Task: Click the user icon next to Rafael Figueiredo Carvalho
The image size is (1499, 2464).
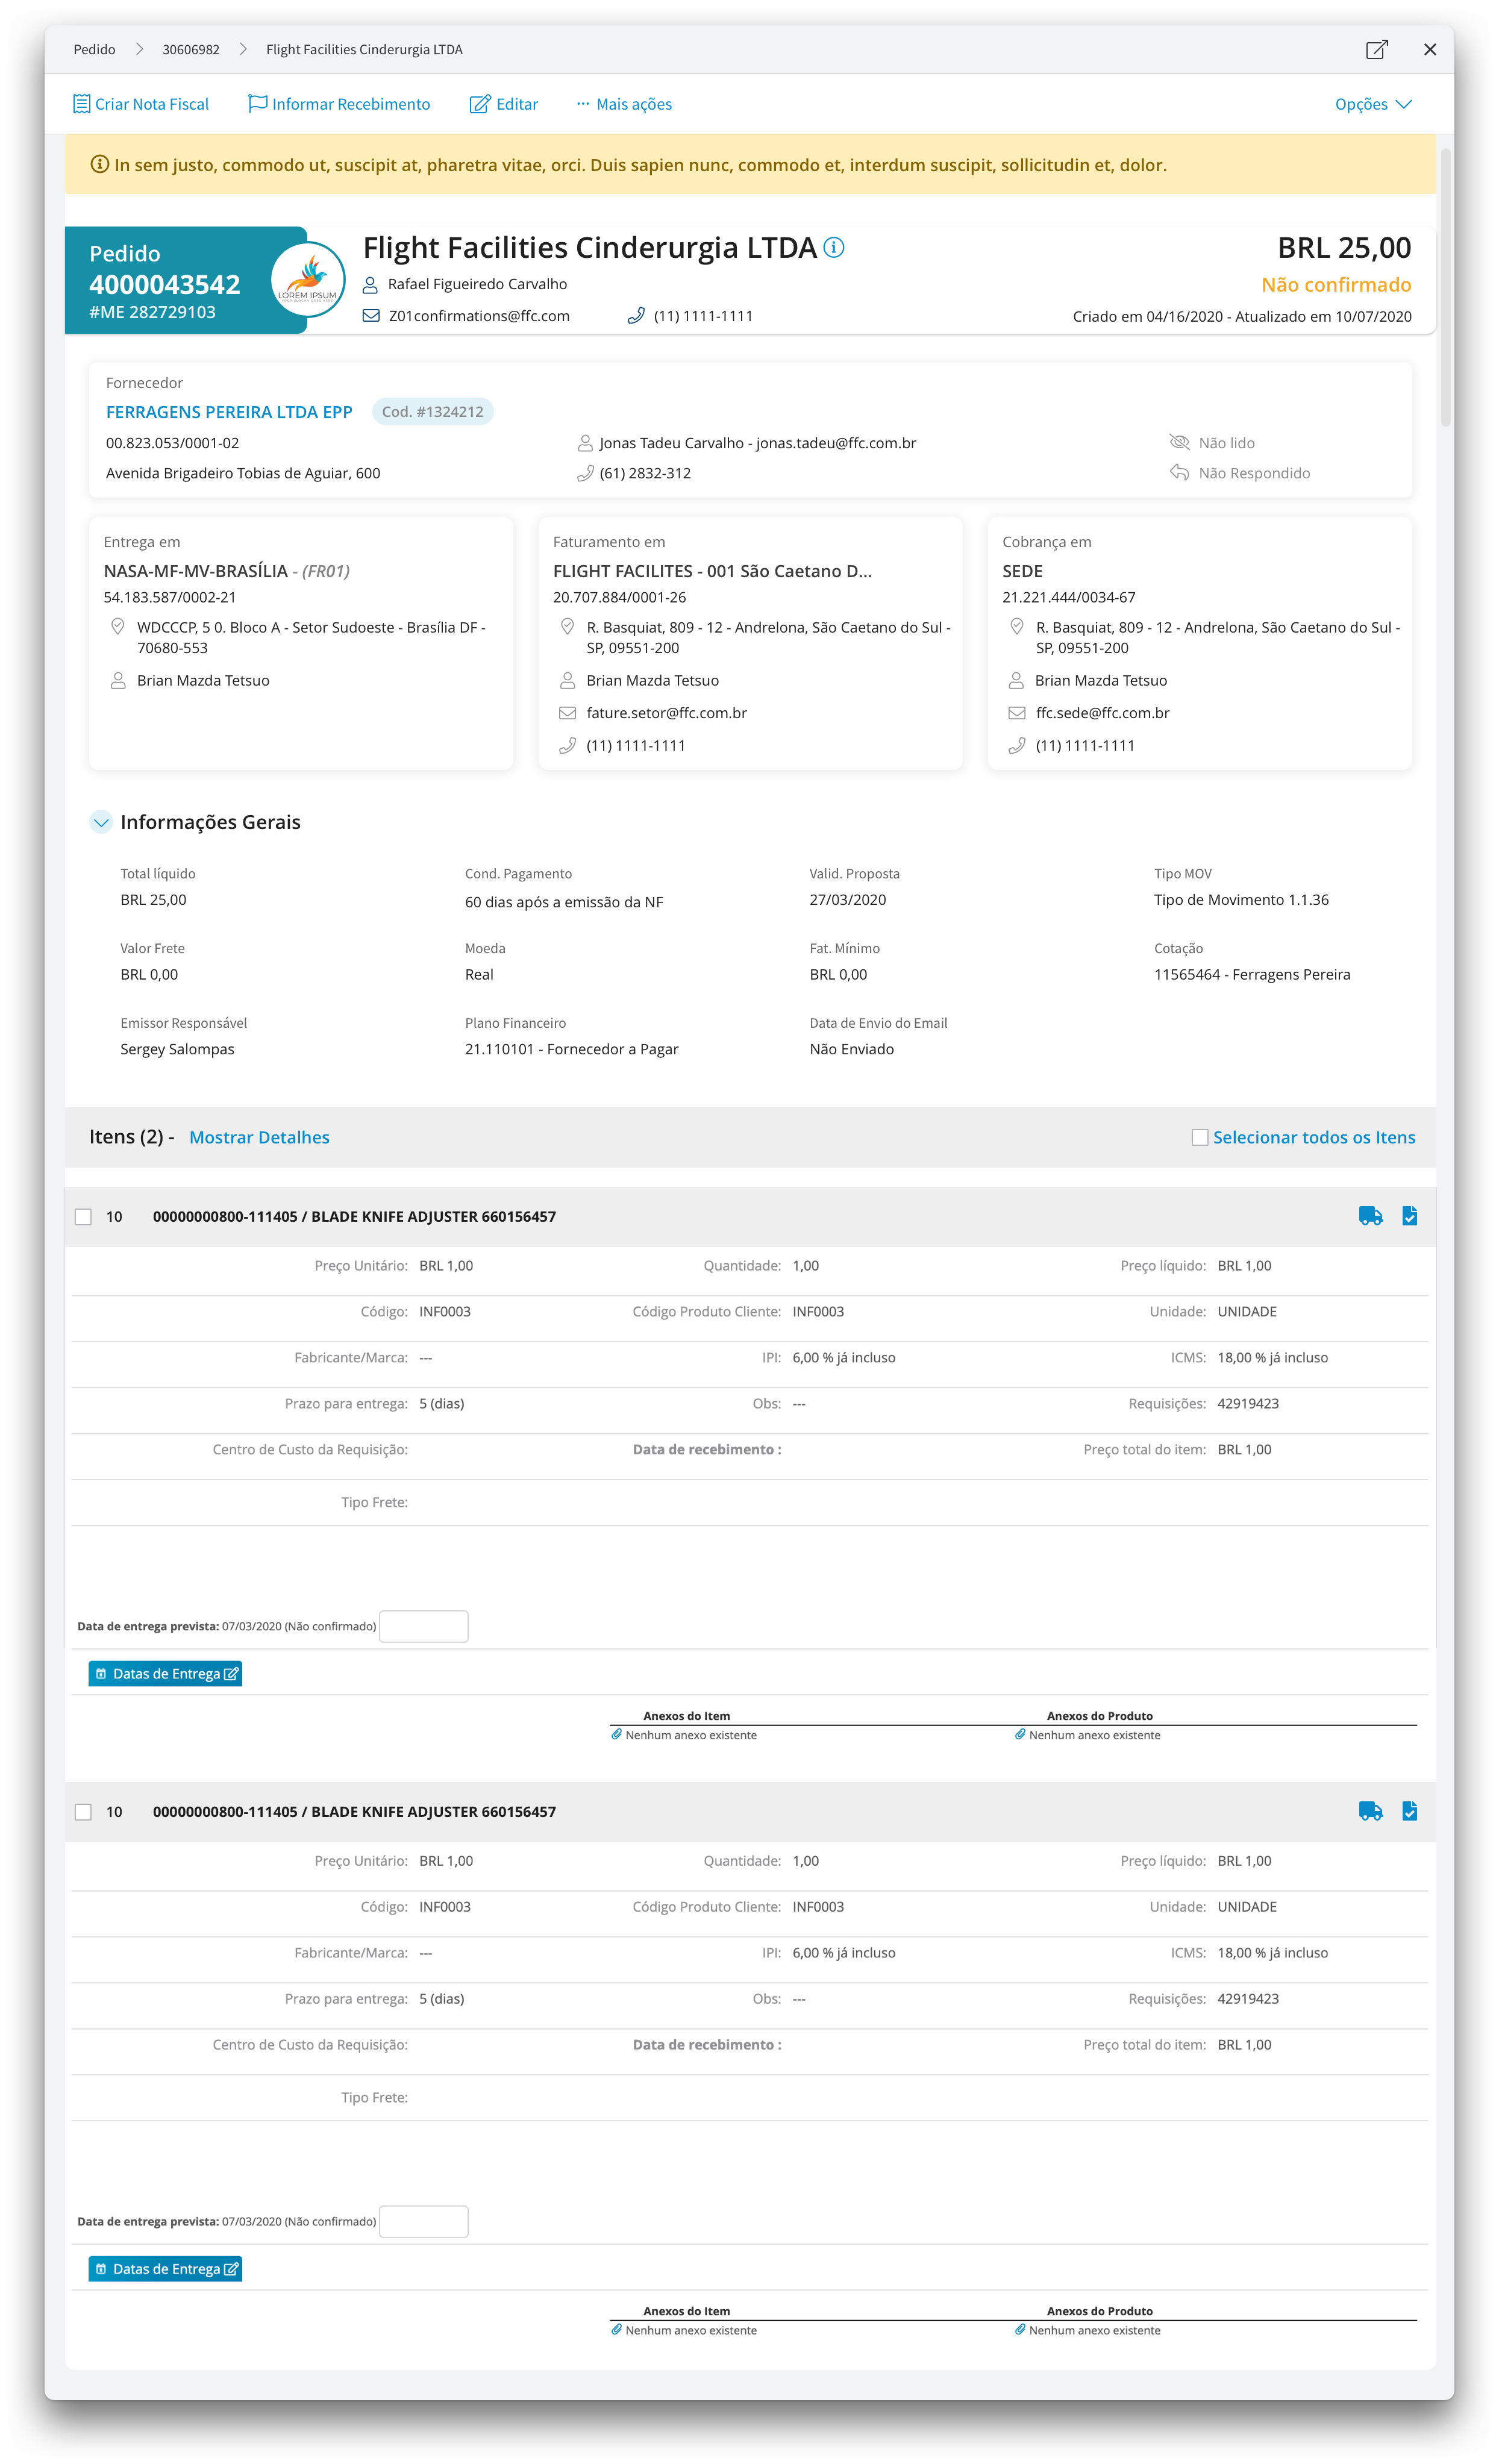Action: (x=370, y=285)
